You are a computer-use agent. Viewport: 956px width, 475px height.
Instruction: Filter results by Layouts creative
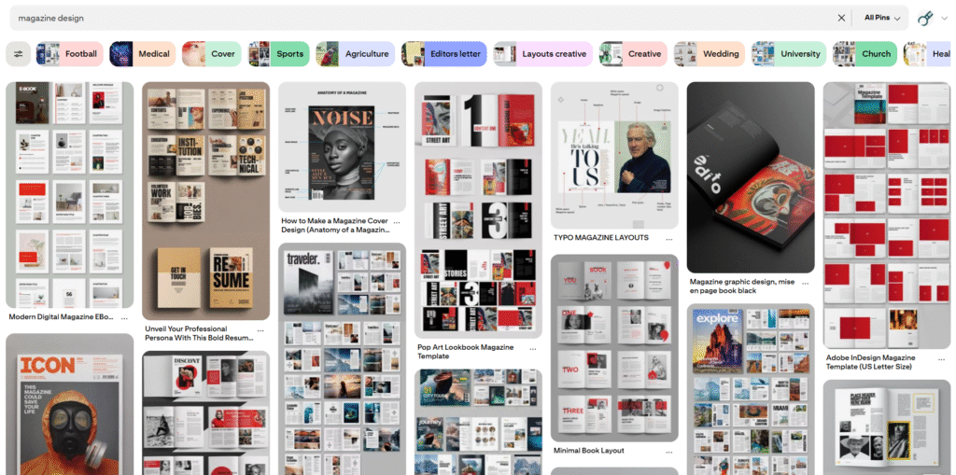[542, 54]
